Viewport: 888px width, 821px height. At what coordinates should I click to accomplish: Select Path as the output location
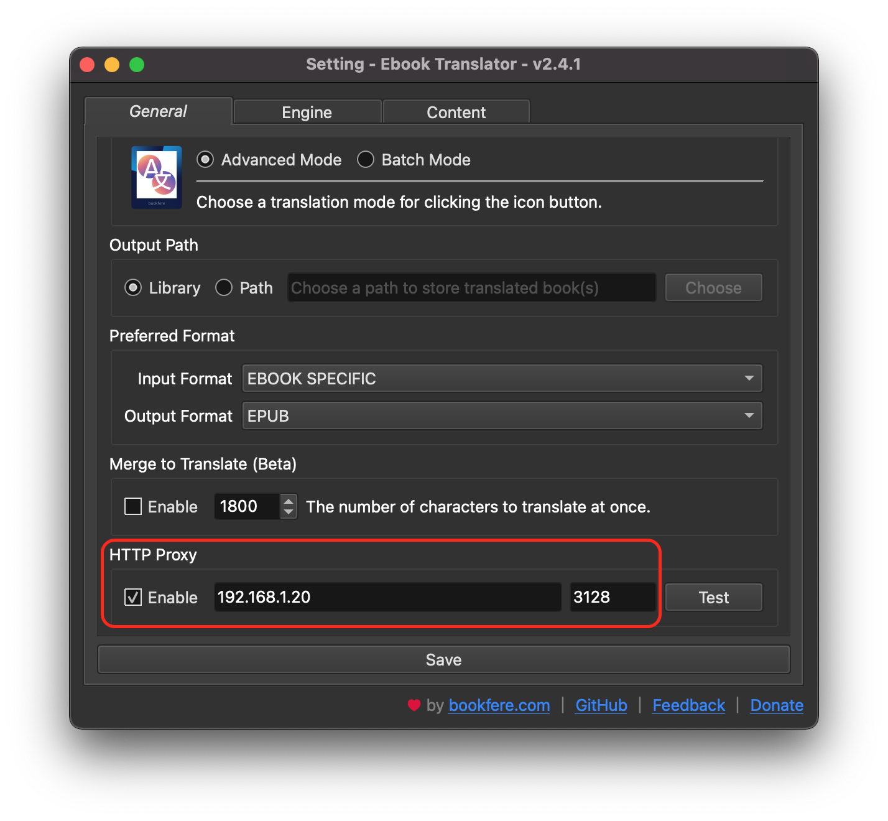[223, 287]
